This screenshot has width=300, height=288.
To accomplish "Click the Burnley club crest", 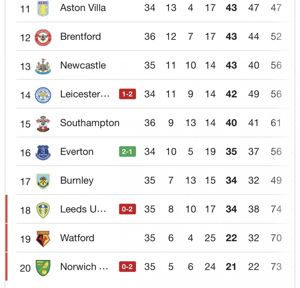I will [x=43, y=181].
